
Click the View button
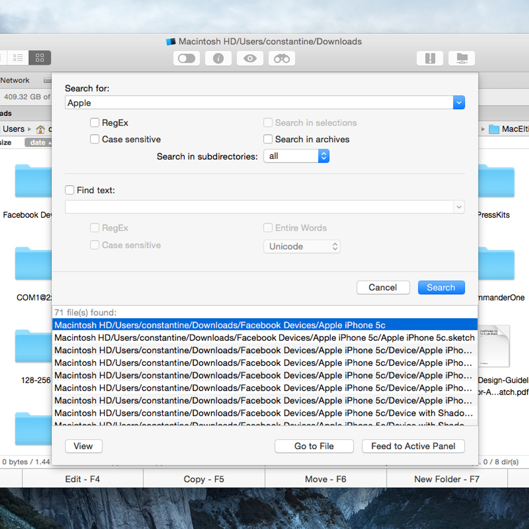[84, 446]
